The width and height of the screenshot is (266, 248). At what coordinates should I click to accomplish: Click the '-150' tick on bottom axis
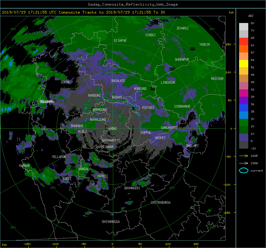27,244
